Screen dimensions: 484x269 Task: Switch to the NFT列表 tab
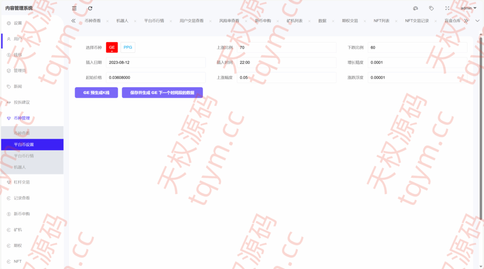[x=381, y=21]
